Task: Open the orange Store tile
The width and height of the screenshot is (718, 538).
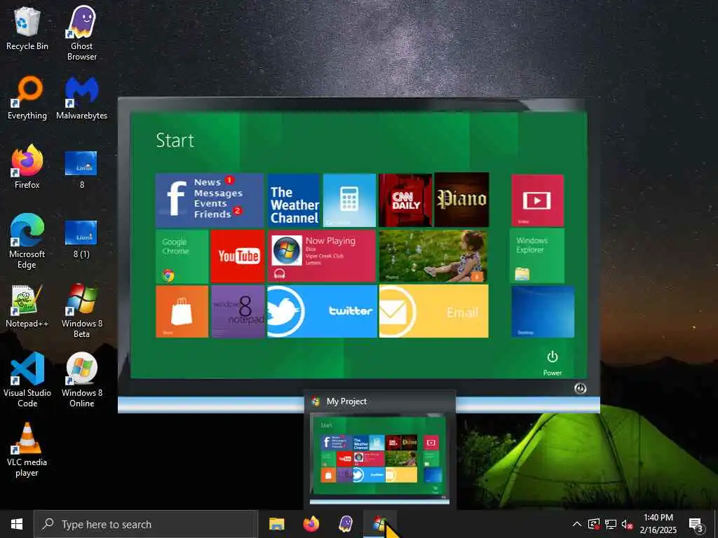Action: click(x=182, y=312)
